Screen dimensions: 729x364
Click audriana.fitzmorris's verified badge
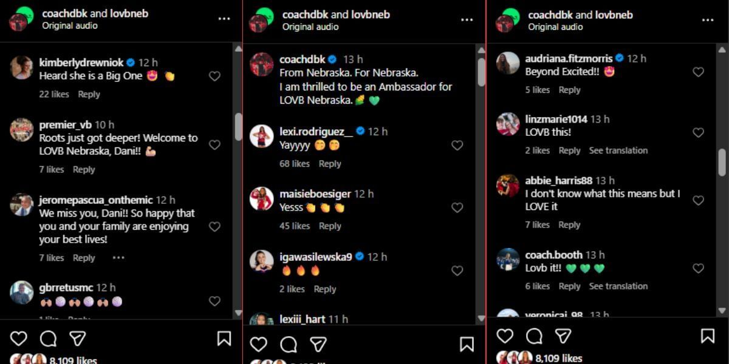tap(619, 58)
